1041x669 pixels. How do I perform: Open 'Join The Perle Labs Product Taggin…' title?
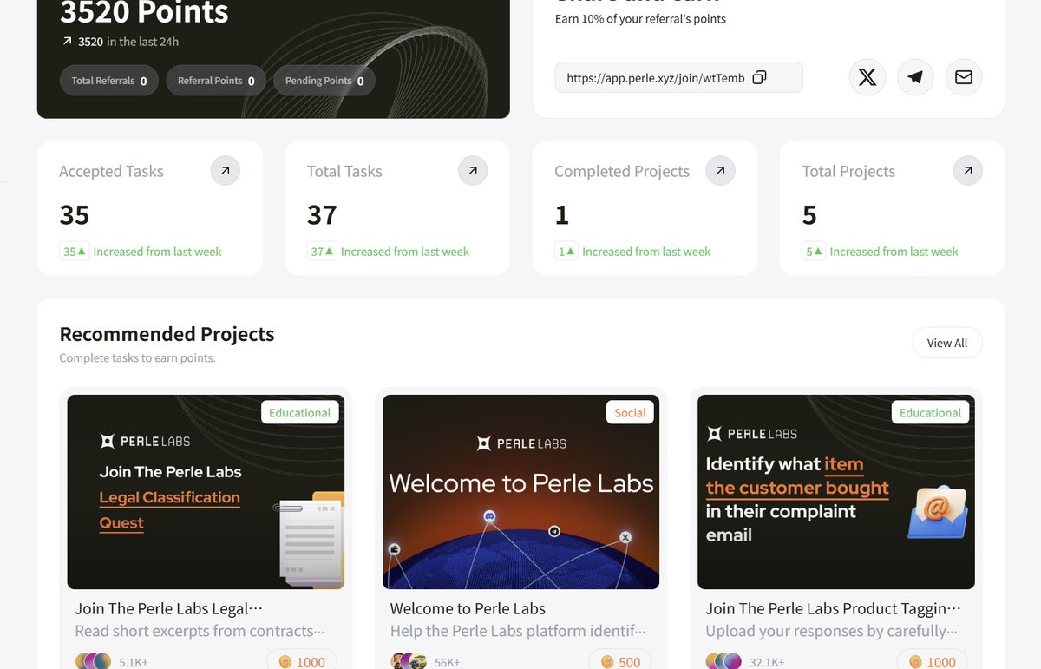point(833,609)
